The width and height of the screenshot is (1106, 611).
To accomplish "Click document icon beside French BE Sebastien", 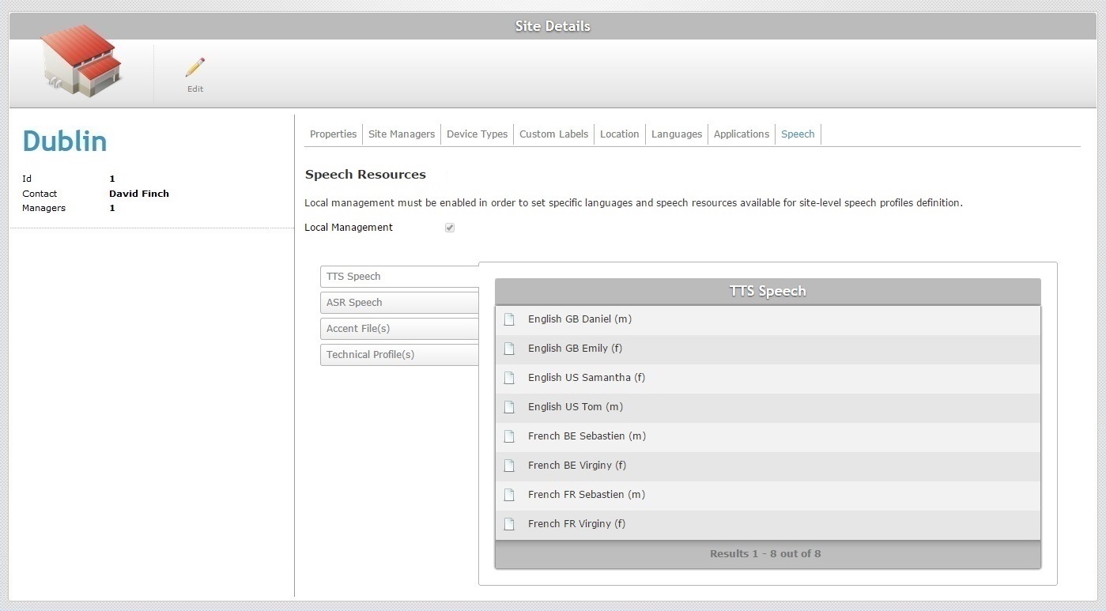I will tap(509, 436).
